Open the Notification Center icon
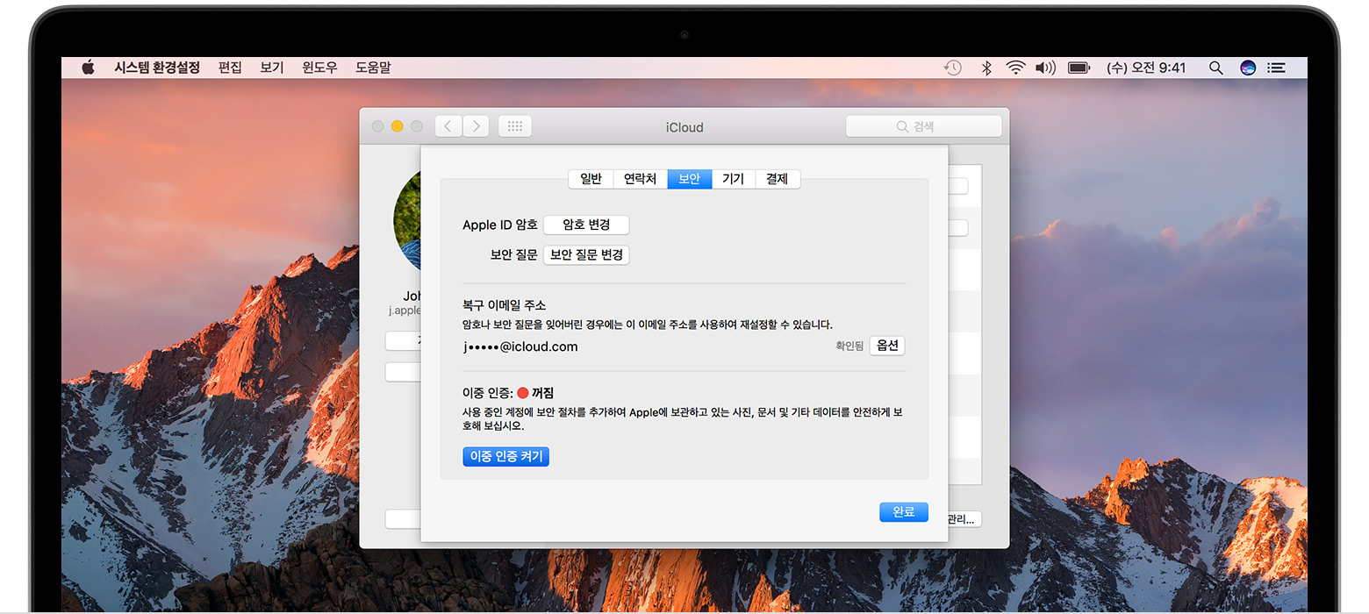The image size is (1369, 614). click(1277, 68)
